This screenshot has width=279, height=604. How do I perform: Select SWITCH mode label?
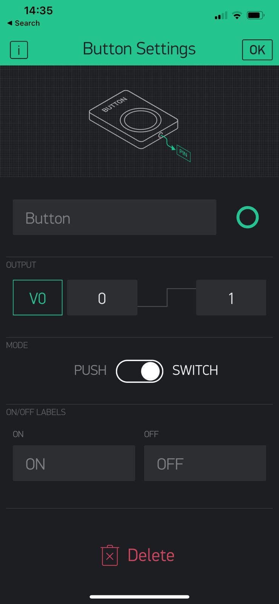click(195, 370)
